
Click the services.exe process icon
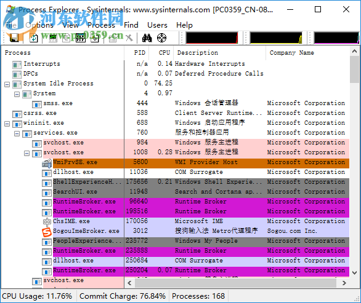coord(27,134)
